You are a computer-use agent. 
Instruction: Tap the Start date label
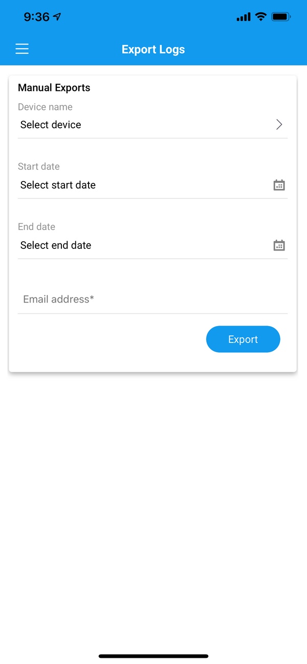pos(39,167)
